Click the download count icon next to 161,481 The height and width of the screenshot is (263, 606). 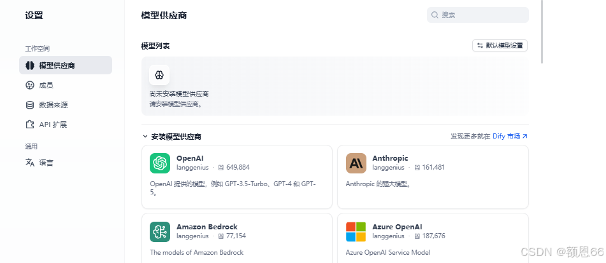tap(417, 168)
